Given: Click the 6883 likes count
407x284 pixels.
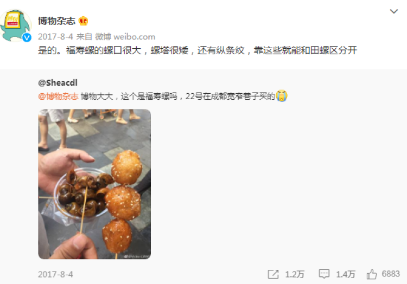Looking at the screenshot, I should (x=391, y=274).
